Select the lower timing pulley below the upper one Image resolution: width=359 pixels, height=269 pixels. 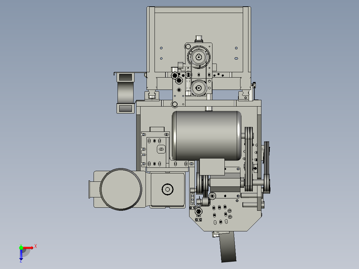[198, 88]
